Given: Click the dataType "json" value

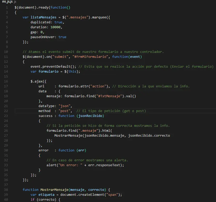Looking at the screenshot, I should coord(64,106).
